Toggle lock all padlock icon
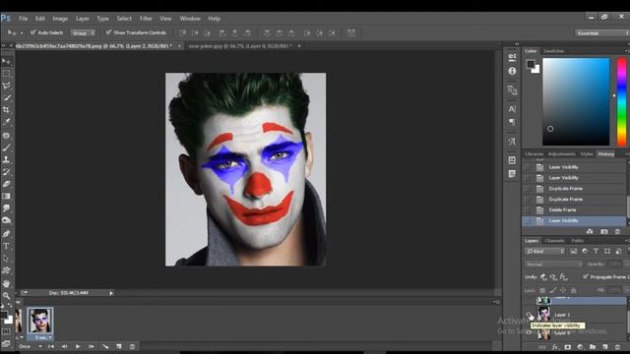 573,290
